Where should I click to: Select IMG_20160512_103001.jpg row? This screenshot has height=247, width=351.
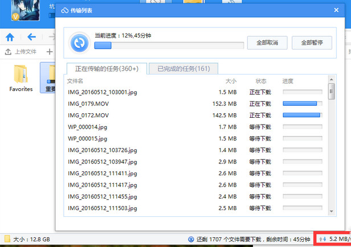click(x=195, y=92)
